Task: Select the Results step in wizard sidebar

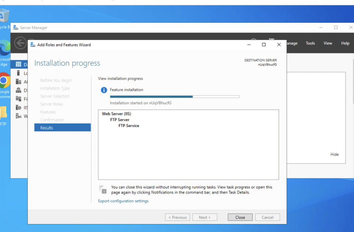Action: [x=62, y=128]
